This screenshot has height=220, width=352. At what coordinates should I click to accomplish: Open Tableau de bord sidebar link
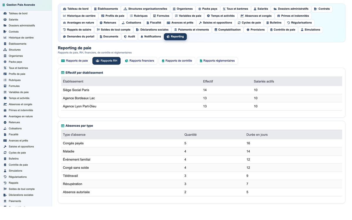pyautogui.click(x=26, y=13)
